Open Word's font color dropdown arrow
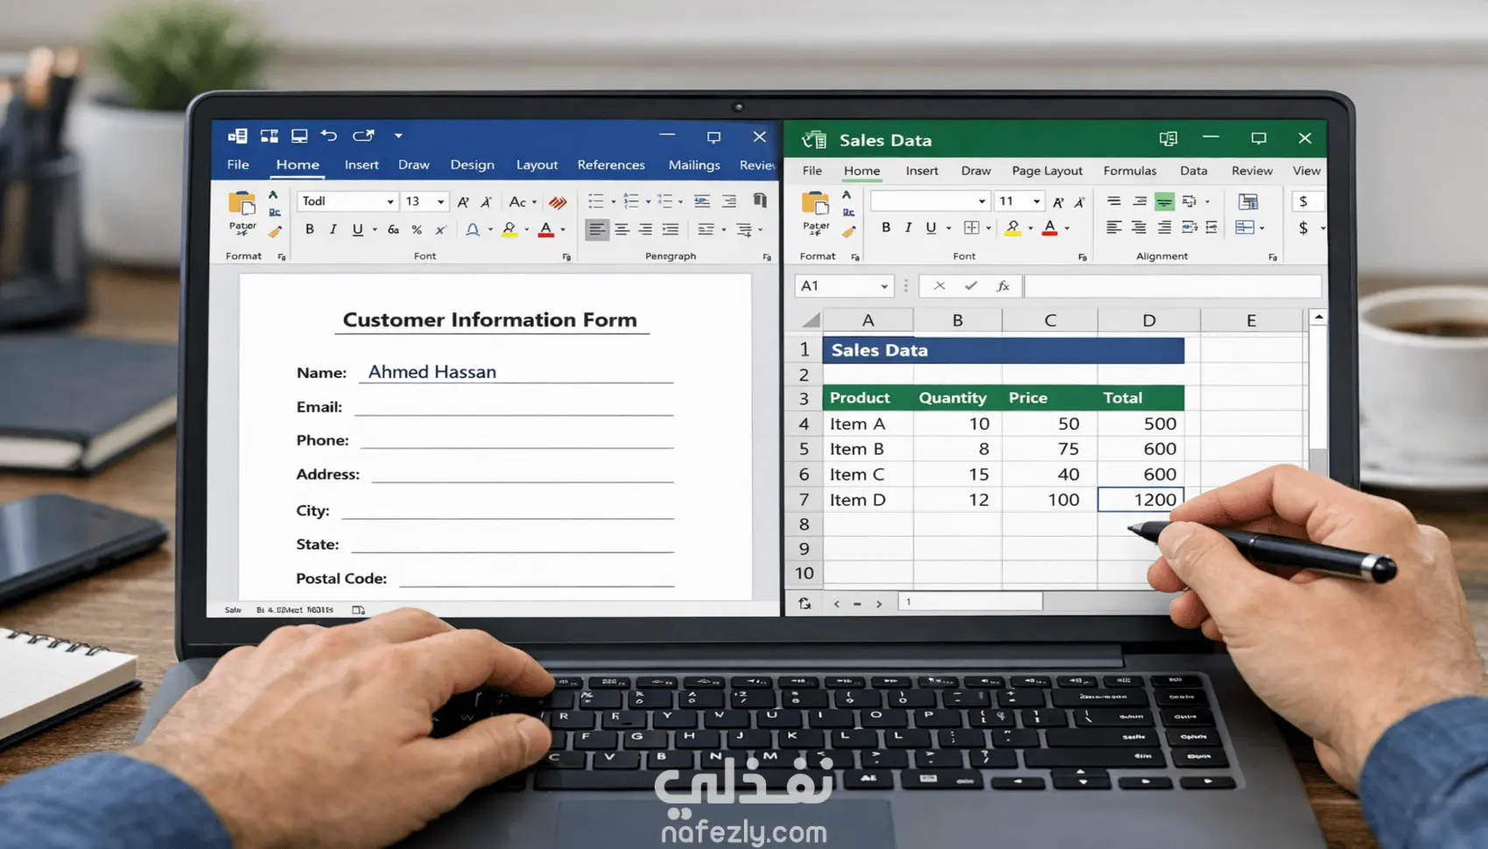This screenshot has width=1488, height=849. point(563,230)
